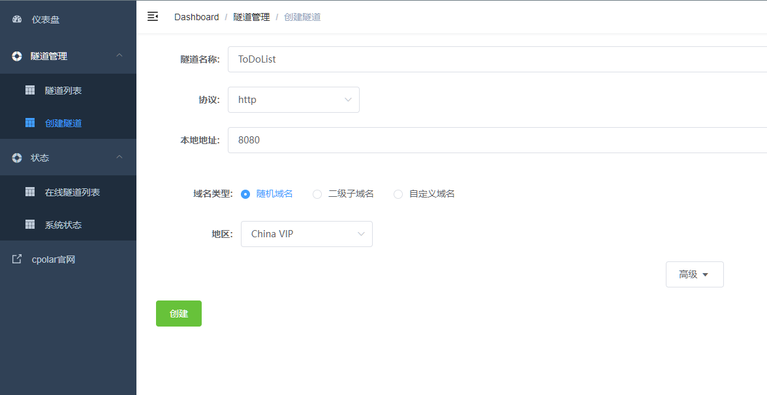This screenshot has height=395, width=767.
Task: Go to Dashboard in the breadcrumb
Action: [196, 17]
